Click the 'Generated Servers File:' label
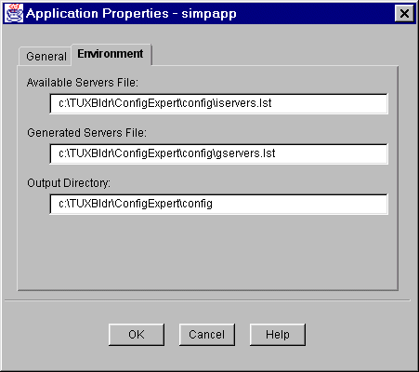 pyautogui.click(x=86, y=133)
